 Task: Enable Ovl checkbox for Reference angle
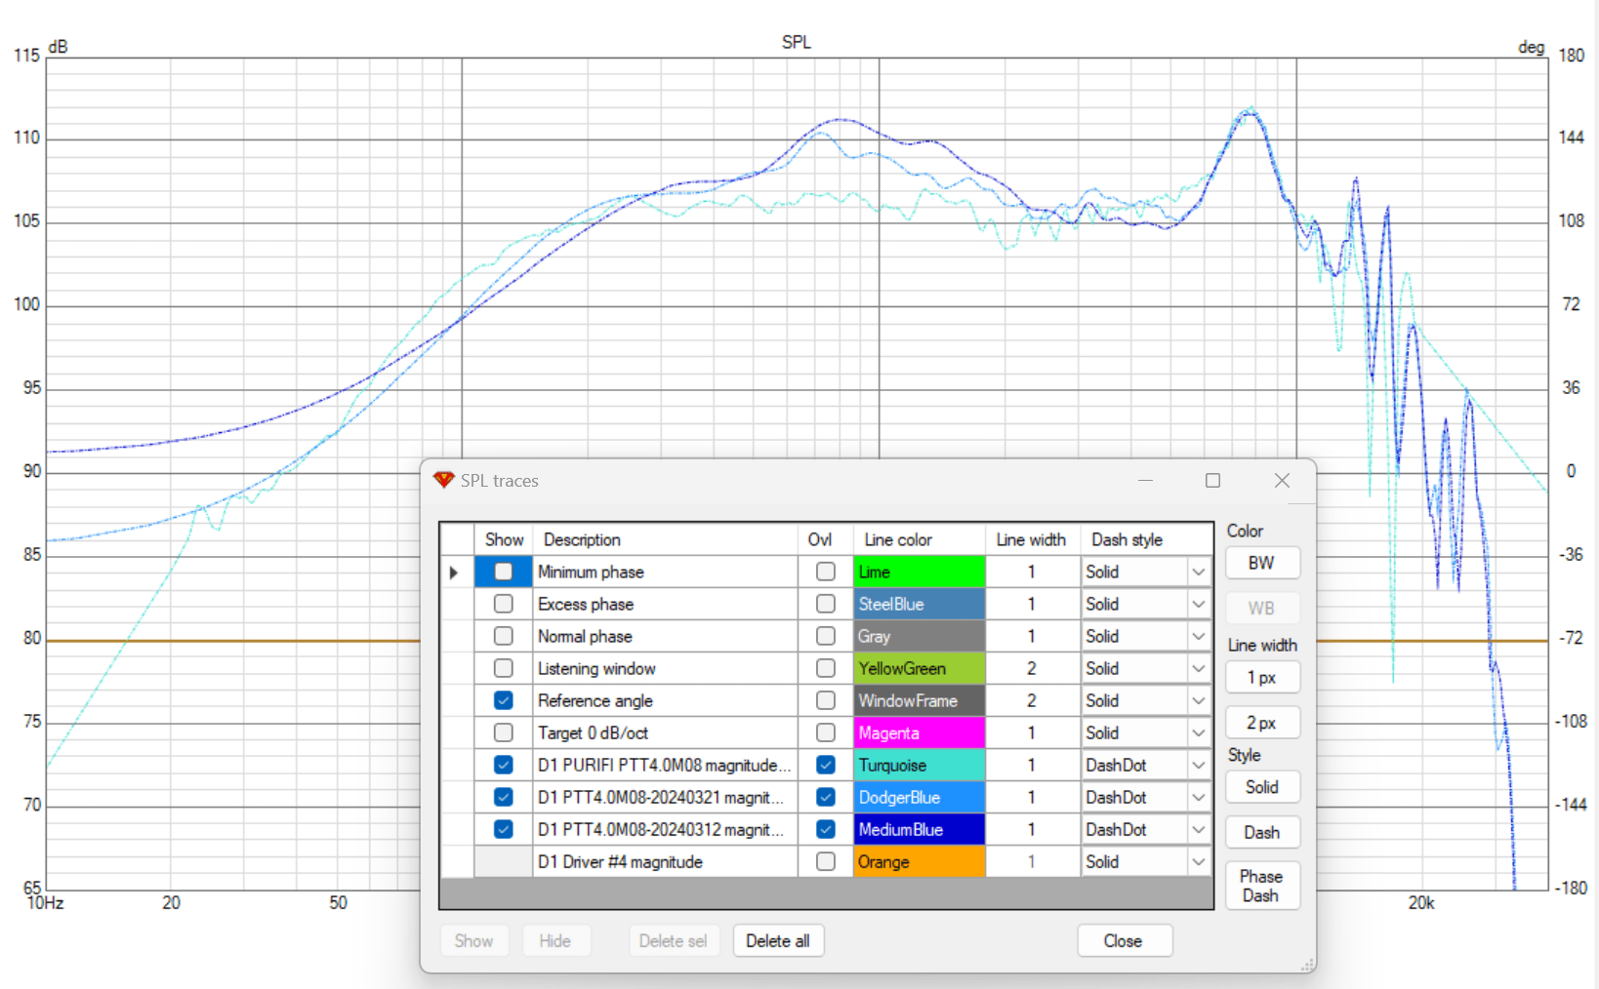pyautogui.click(x=826, y=700)
